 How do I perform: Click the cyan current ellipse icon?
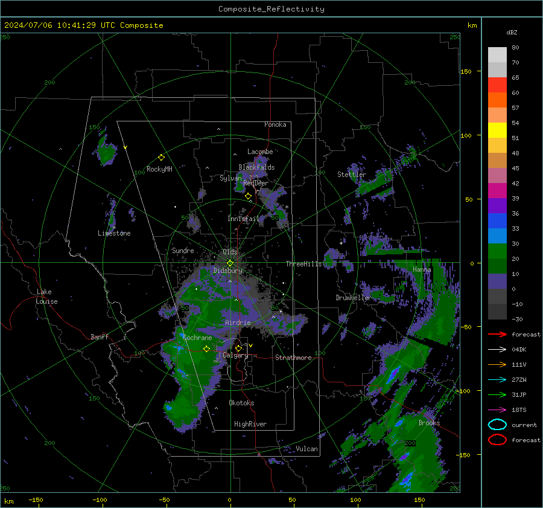coord(497,425)
